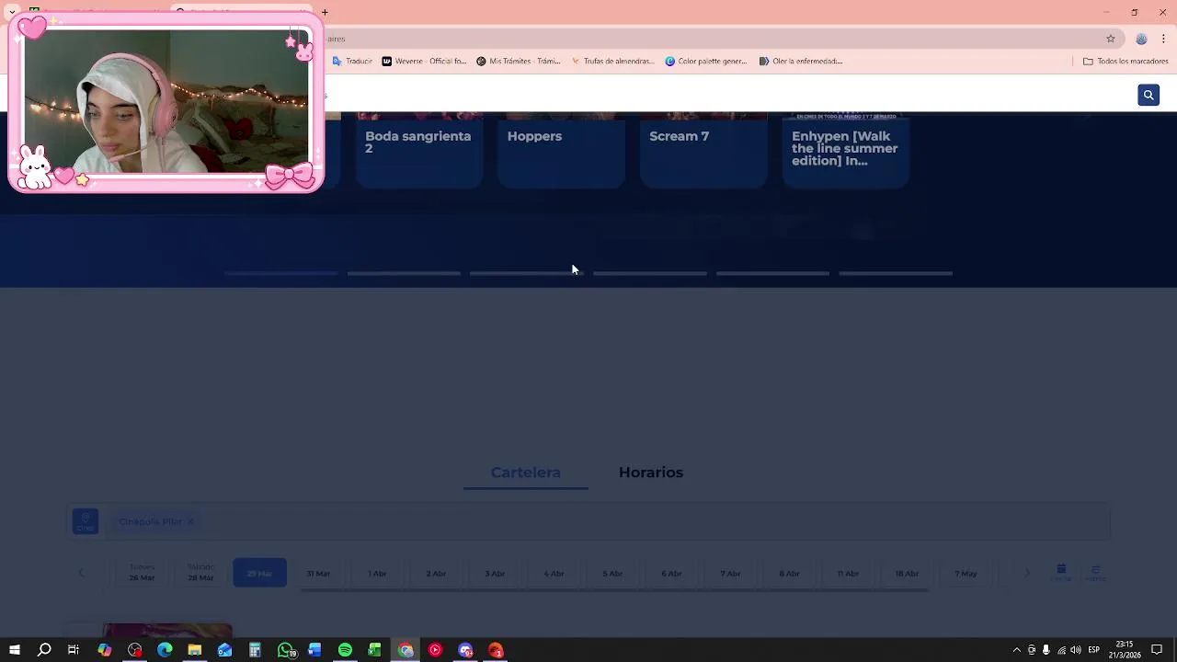This screenshot has width=1177, height=662.
Task: Select the highlighted 29 Mar date
Action: click(x=259, y=573)
